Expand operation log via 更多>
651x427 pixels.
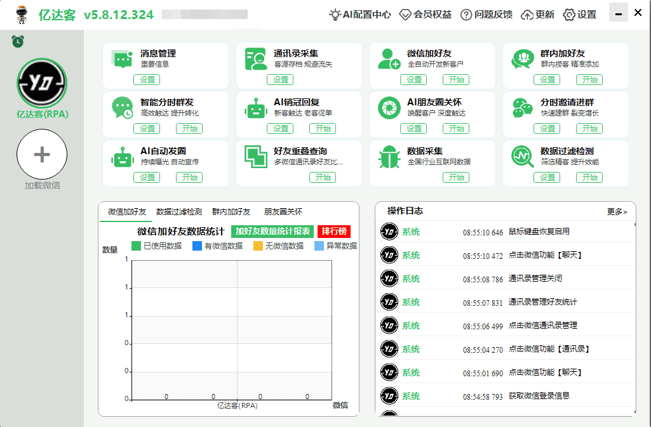617,212
